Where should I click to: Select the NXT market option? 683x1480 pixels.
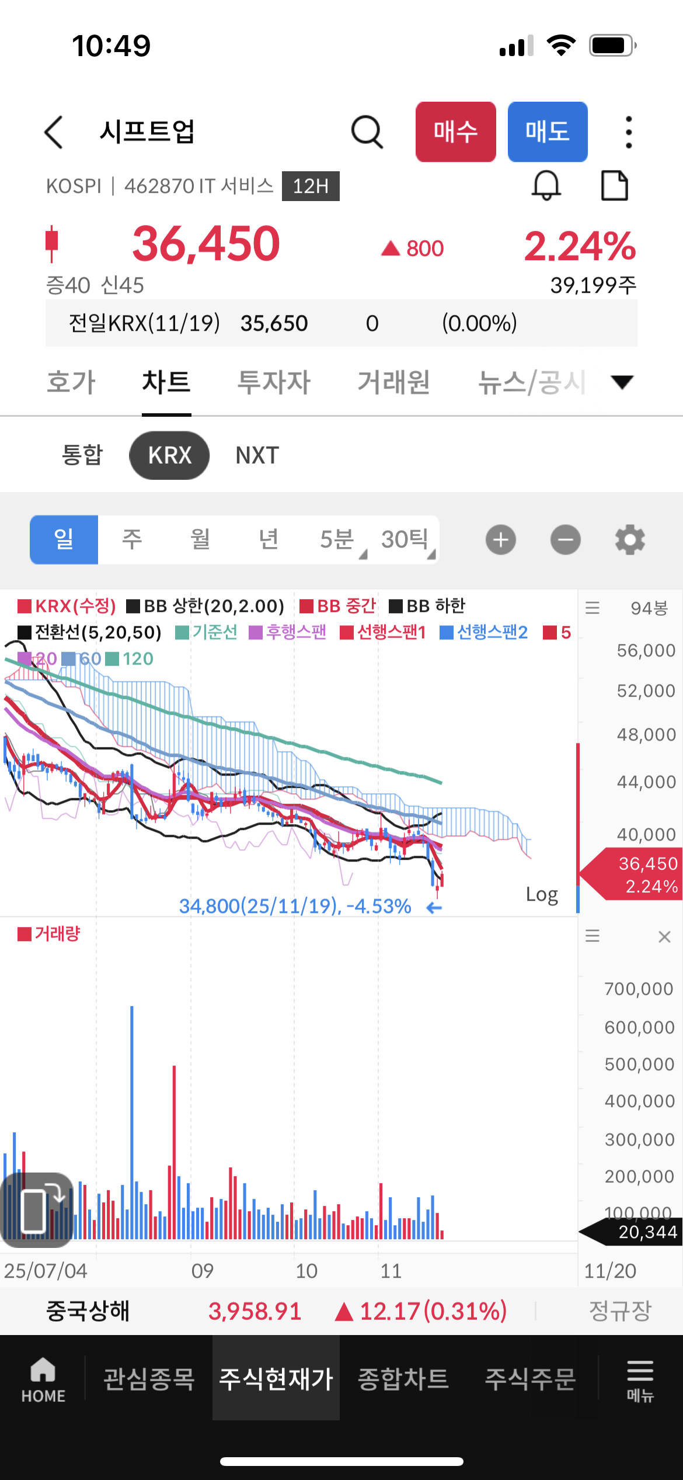point(257,455)
